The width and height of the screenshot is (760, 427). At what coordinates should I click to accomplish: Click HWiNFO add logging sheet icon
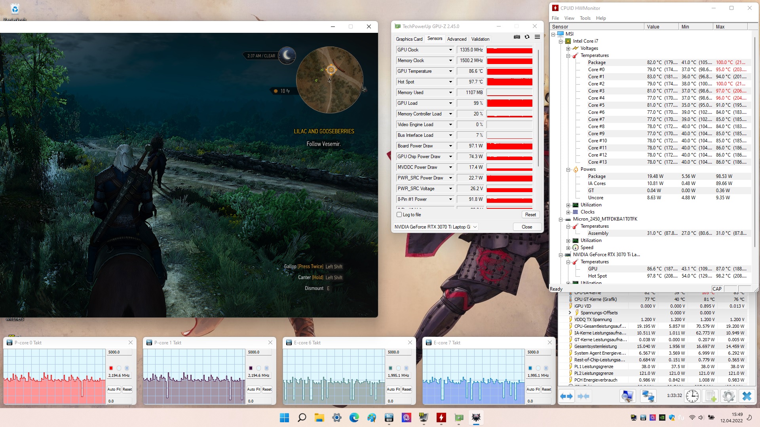[711, 396]
